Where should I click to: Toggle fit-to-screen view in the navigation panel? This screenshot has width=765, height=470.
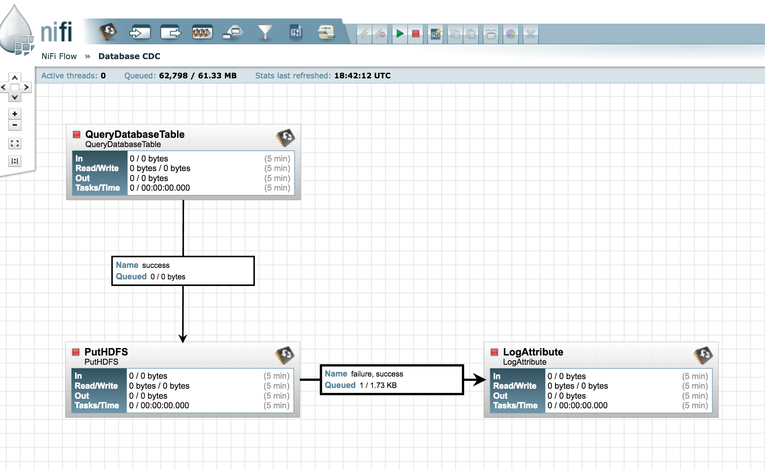(14, 143)
